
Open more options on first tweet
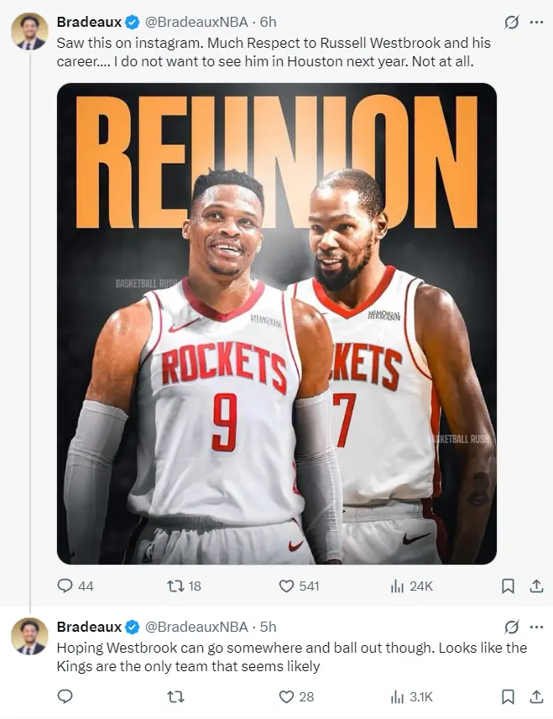click(x=537, y=22)
